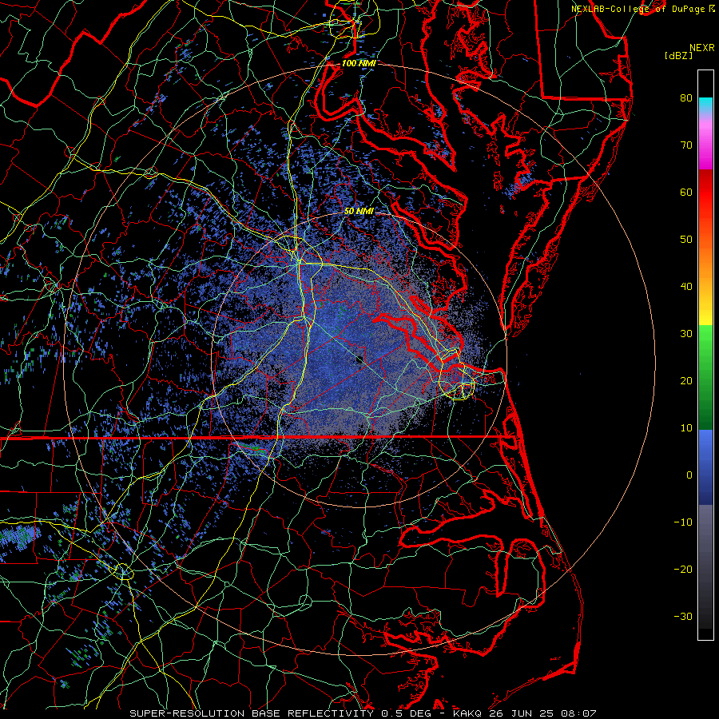
Task: Click the -30 value on the dBZ scale
Action: pos(683,616)
